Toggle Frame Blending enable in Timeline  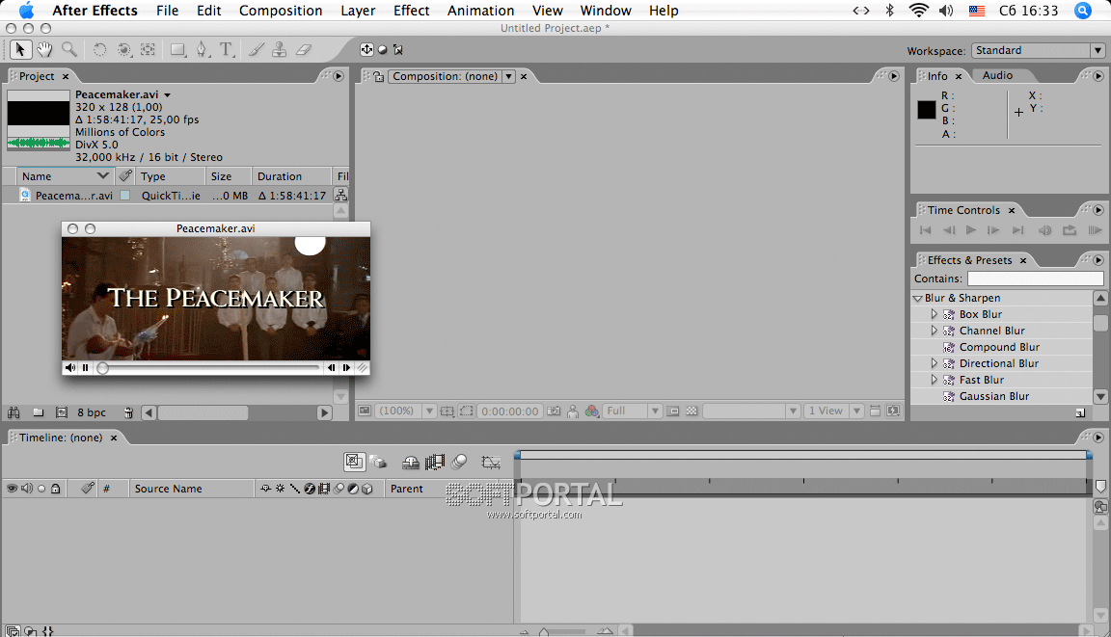434,463
